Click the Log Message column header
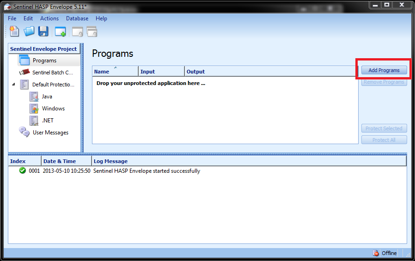 (x=249, y=161)
